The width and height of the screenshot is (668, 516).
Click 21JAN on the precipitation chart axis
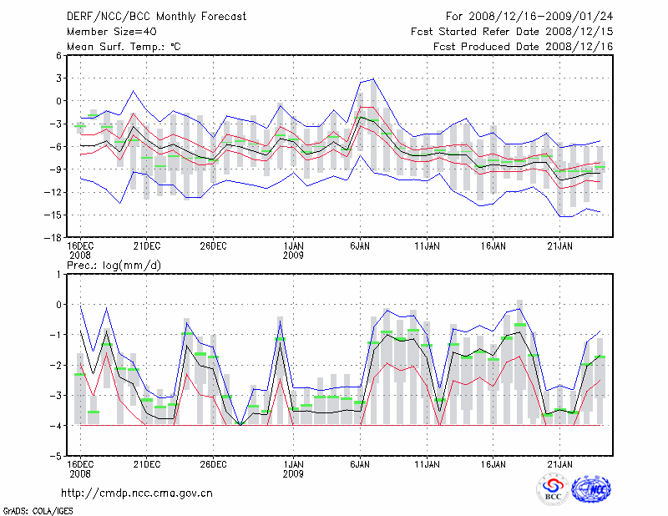click(560, 463)
